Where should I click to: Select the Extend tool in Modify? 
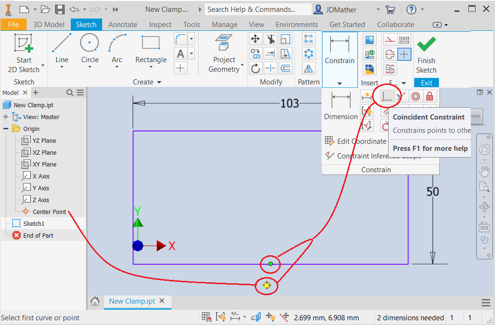pyautogui.click(x=271, y=54)
